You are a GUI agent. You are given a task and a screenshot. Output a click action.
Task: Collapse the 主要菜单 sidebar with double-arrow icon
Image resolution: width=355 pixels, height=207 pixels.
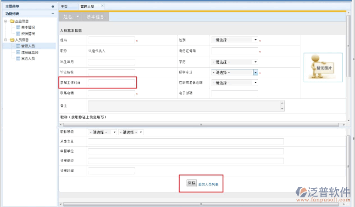click(x=53, y=6)
